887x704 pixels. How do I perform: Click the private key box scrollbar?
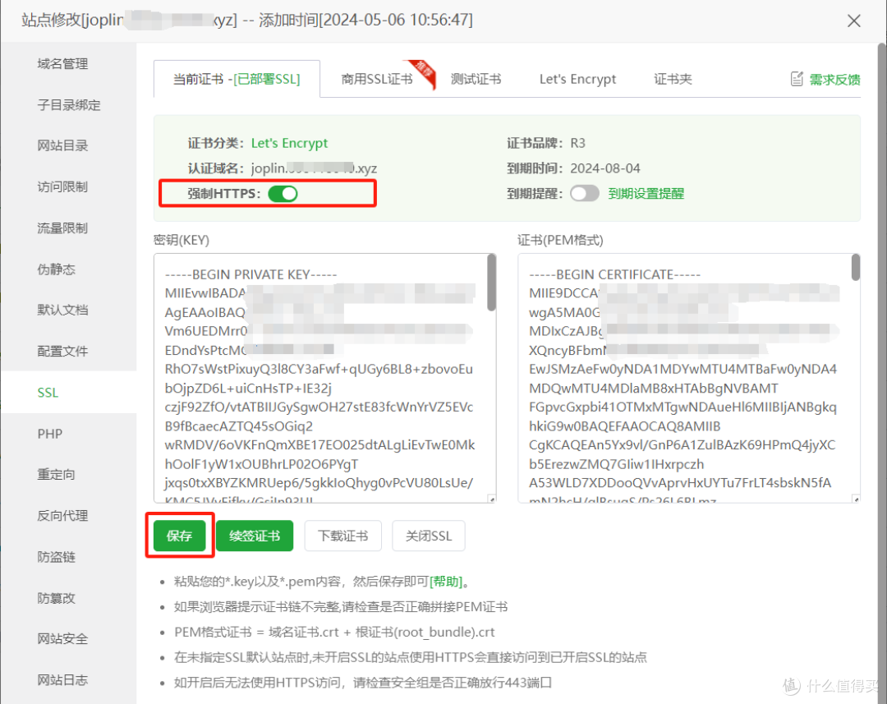click(x=491, y=283)
